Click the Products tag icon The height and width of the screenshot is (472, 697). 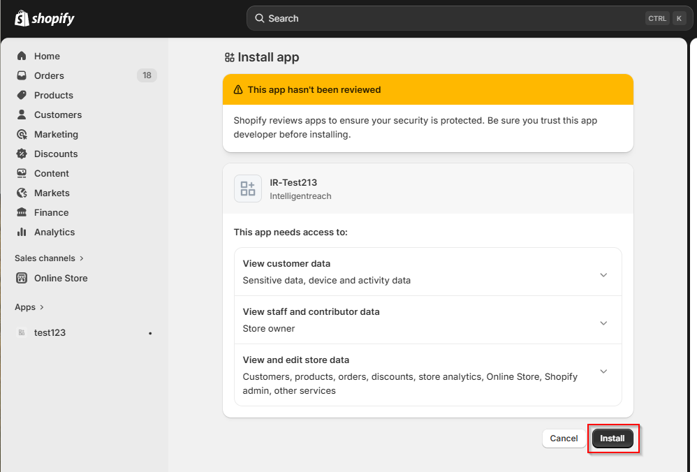pos(22,95)
